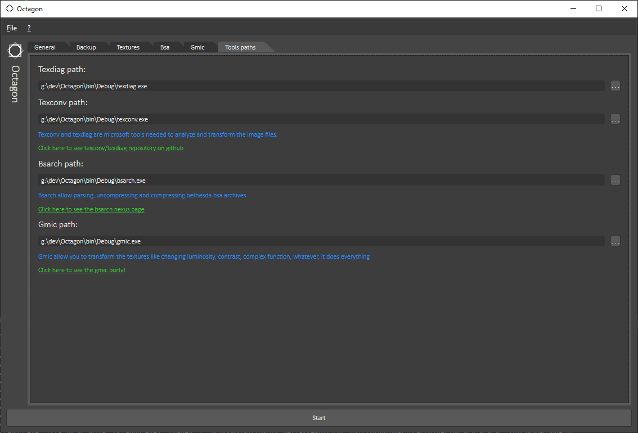
Task: Open the Textures tab
Action: tap(128, 47)
